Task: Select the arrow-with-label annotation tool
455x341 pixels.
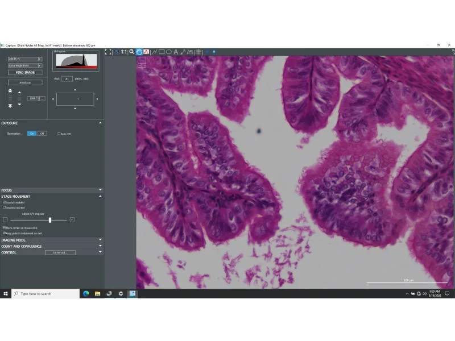Action: [183, 52]
